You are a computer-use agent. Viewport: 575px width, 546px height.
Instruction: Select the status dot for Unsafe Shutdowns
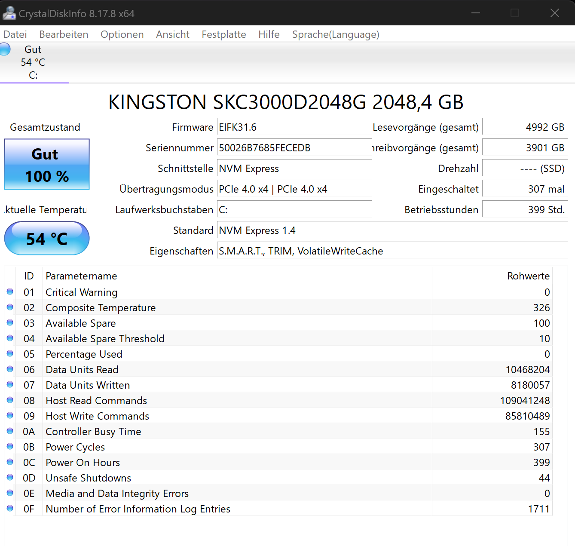coord(9,478)
